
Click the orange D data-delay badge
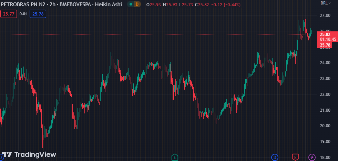tap(137, 4)
